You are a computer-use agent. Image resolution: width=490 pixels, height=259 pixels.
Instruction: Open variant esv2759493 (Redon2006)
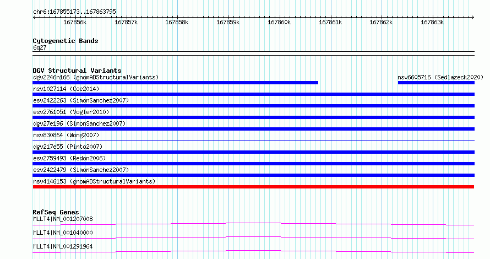click(x=69, y=158)
